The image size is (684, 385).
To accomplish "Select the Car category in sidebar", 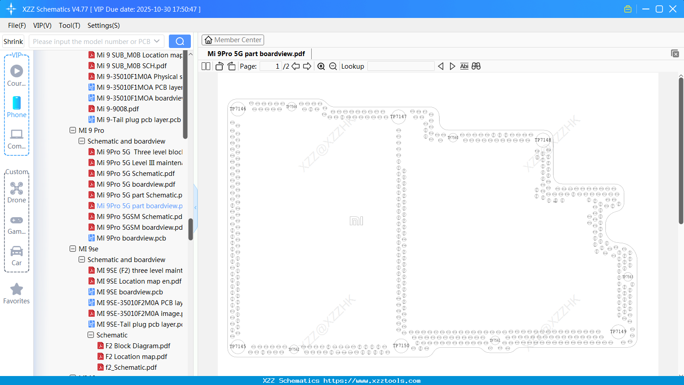I will click(17, 255).
